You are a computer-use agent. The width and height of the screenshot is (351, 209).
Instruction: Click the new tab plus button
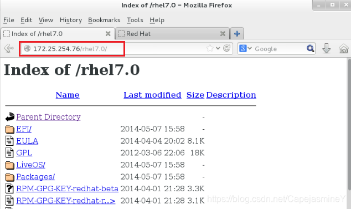point(237,34)
